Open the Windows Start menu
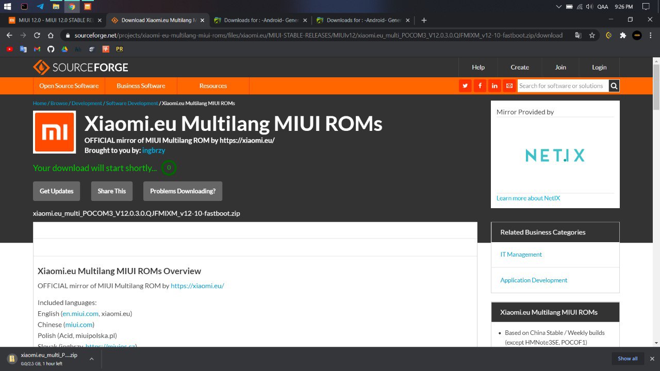Screen dimensions: 660x371 (8, 7)
